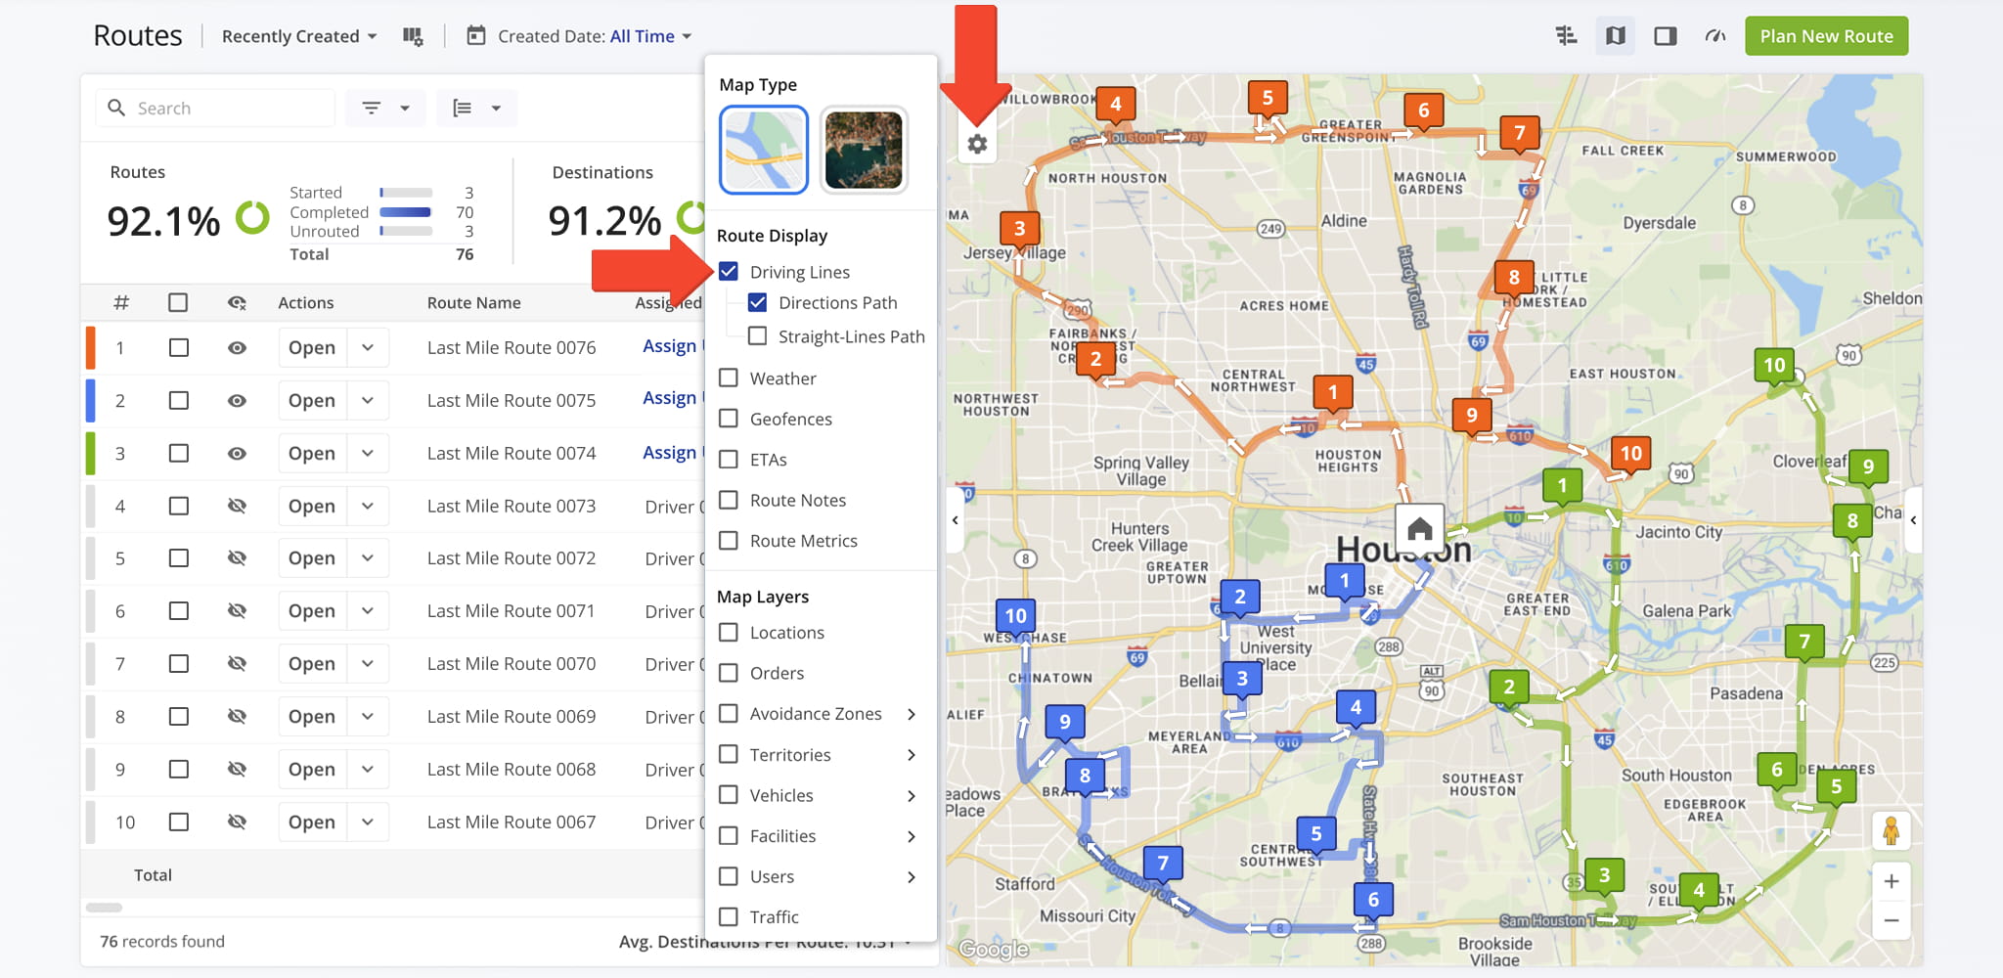Click Assign link for Last Mile Route 0074
The height and width of the screenshot is (978, 2003).
click(669, 453)
